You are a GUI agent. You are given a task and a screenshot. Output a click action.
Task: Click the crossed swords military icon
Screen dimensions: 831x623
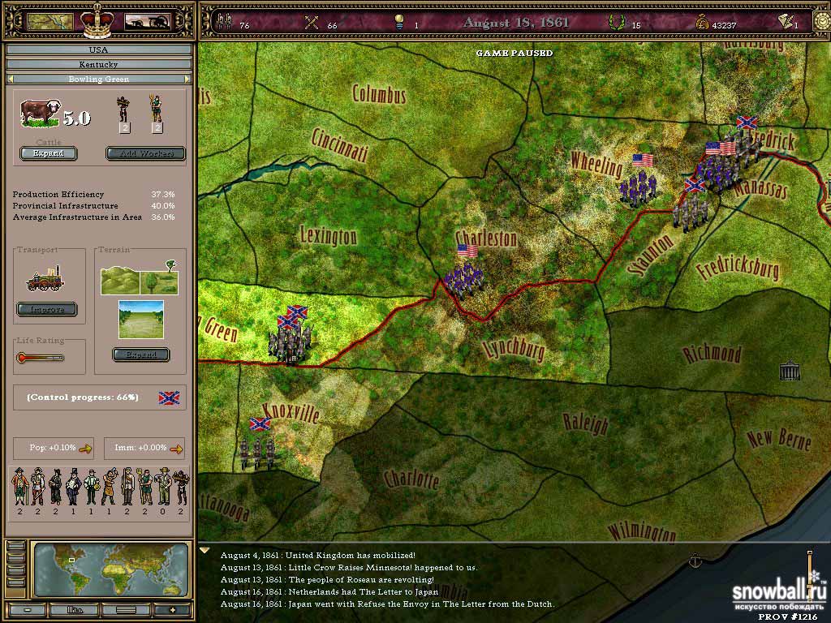311,24
